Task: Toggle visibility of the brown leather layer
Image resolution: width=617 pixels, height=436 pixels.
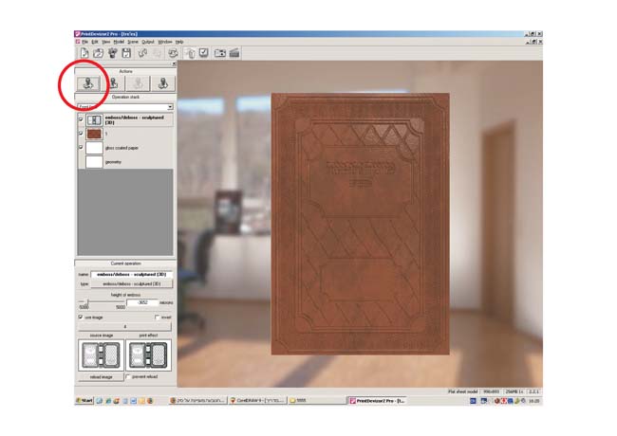Action: (x=81, y=133)
